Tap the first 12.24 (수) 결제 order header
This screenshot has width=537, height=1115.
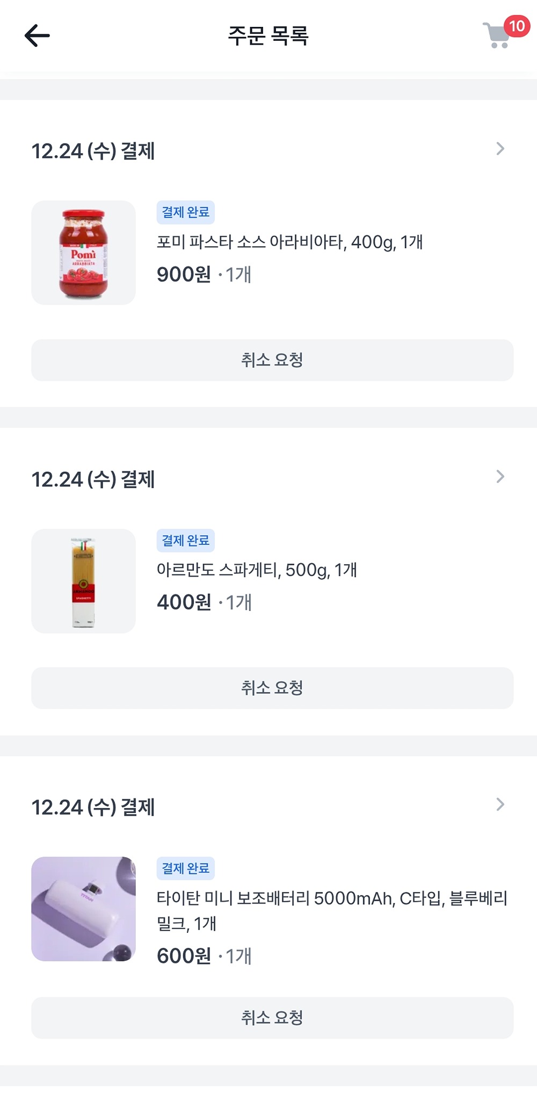coord(93,151)
